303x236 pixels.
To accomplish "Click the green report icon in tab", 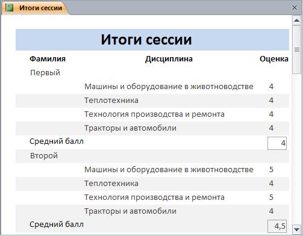I will click(9, 8).
